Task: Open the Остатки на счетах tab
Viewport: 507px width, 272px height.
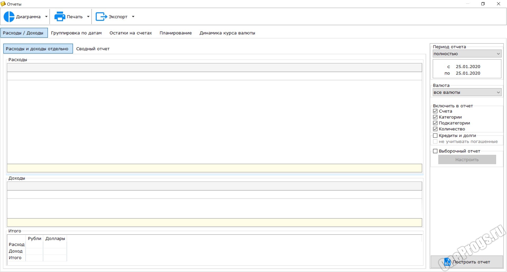Action: click(x=131, y=33)
